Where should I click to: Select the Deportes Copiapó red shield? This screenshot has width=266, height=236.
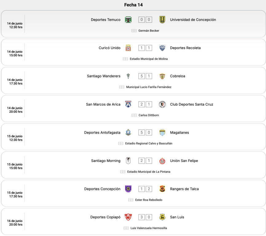click(x=128, y=217)
